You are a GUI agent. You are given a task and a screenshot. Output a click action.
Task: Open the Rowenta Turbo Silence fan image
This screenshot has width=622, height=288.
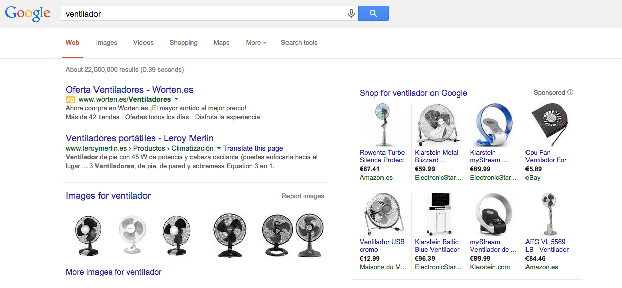coord(382,124)
